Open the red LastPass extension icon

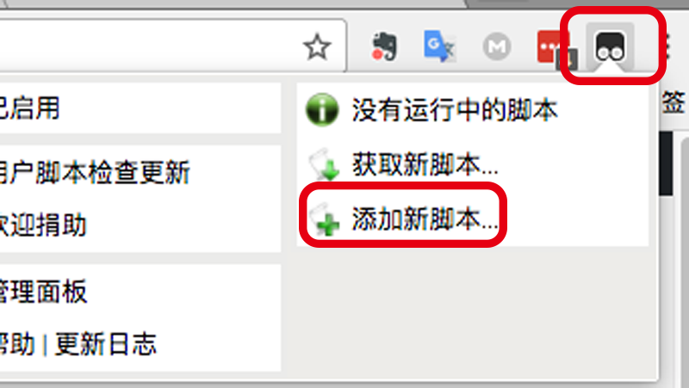(x=553, y=48)
